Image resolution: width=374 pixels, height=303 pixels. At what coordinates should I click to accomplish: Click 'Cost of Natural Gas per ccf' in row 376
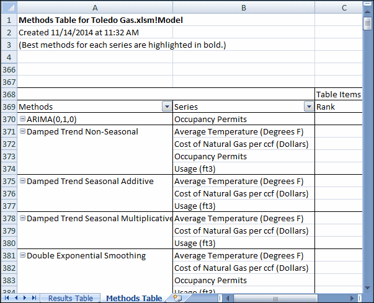(x=241, y=193)
